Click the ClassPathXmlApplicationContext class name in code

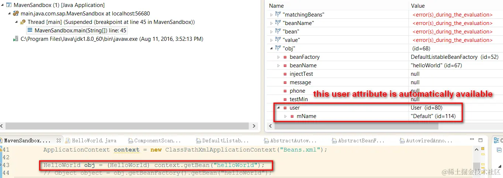tap(221, 150)
